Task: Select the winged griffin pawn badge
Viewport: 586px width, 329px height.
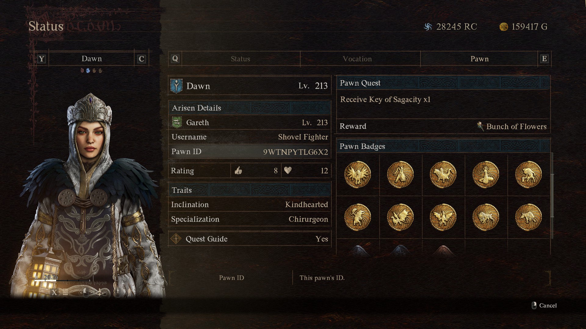Action: click(x=357, y=175)
